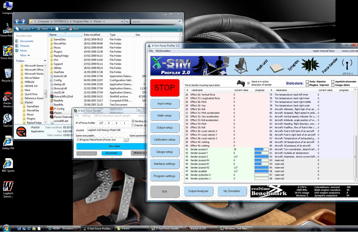Click the X-Sim Force-Sender taskbar icon
This screenshot has width=358, height=233.
[166, 228]
